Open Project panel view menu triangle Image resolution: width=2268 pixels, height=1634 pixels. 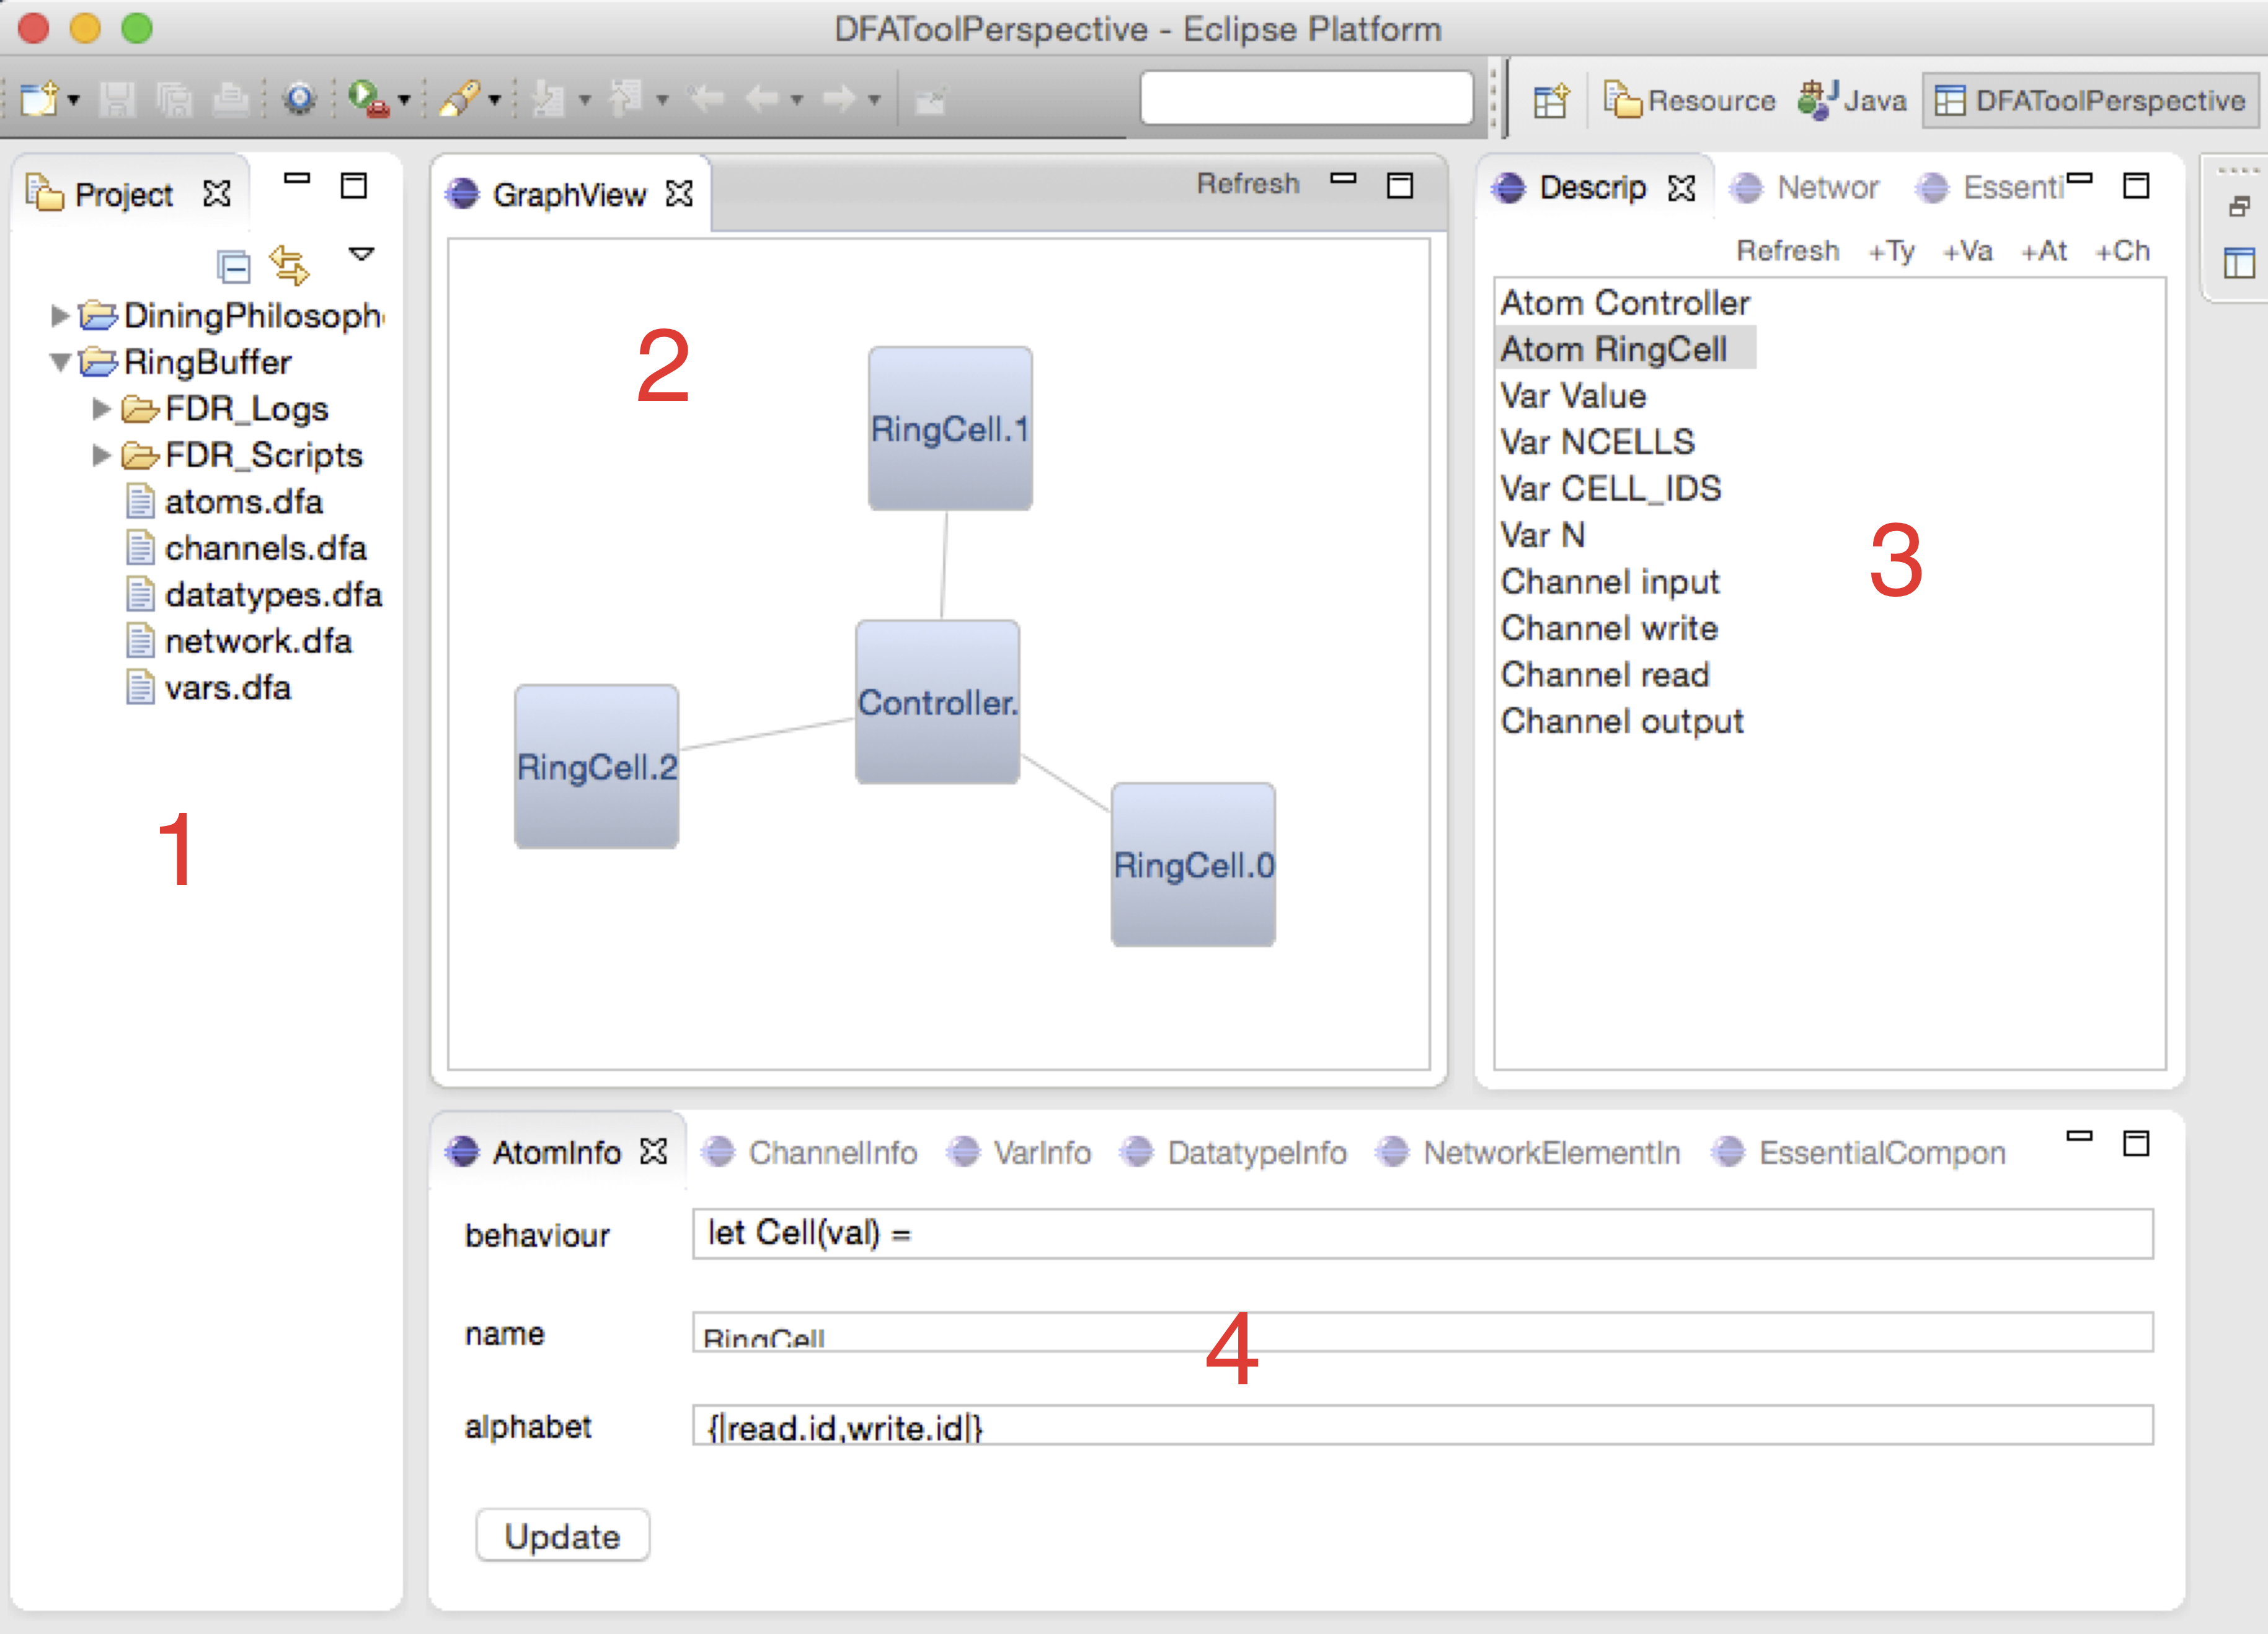[361, 254]
